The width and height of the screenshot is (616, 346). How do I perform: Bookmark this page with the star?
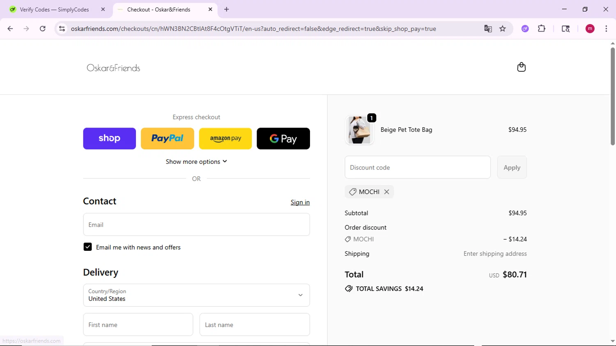503,29
